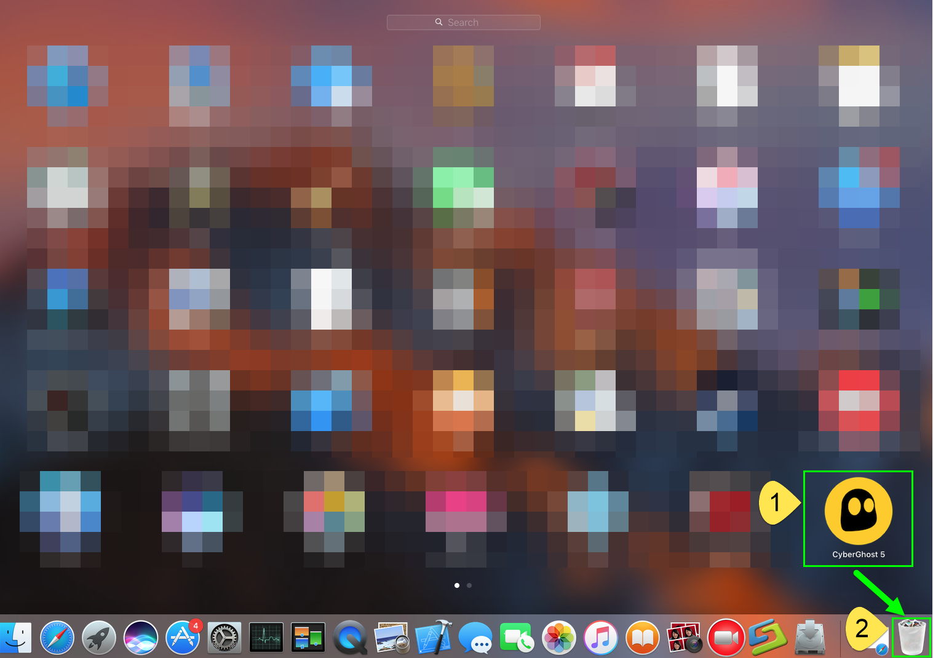The height and width of the screenshot is (658, 933).
Task: Launch Photo Booth
Action: click(x=685, y=638)
